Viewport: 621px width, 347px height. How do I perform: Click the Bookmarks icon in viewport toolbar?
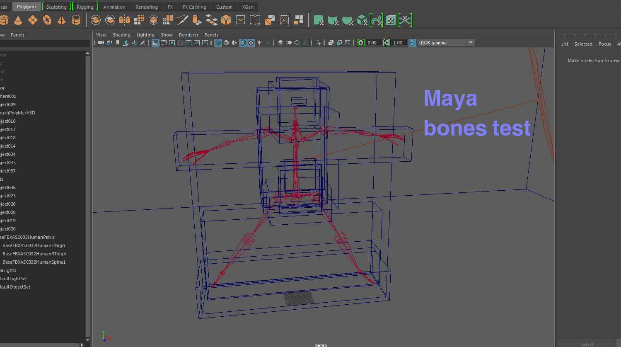[118, 43]
